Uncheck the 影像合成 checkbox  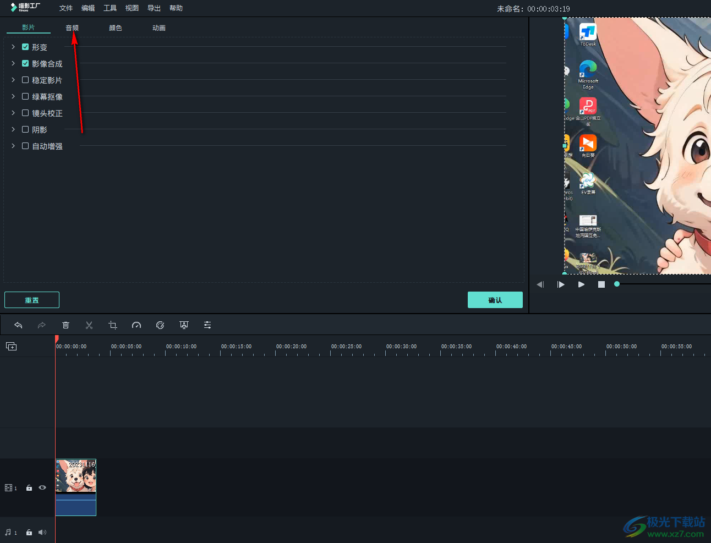(25, 63)
